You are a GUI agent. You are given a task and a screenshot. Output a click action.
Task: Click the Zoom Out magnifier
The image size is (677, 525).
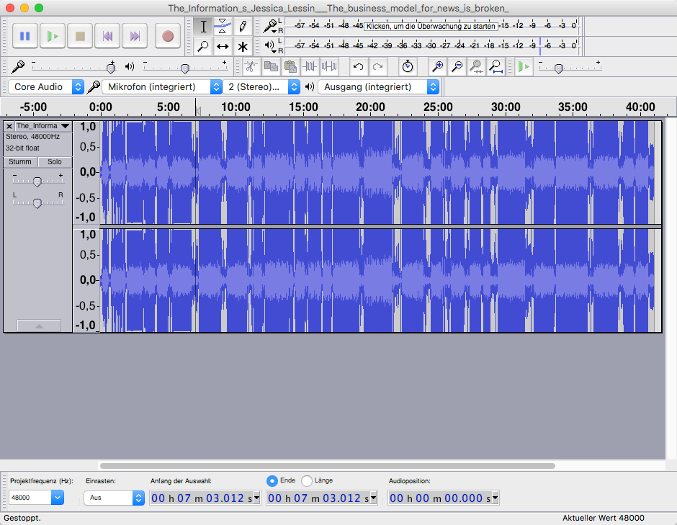click(x=457, y=66)
